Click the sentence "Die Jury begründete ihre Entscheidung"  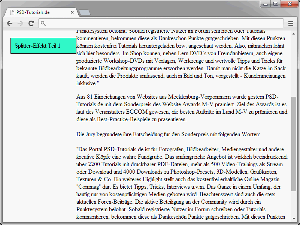(119, 134)
